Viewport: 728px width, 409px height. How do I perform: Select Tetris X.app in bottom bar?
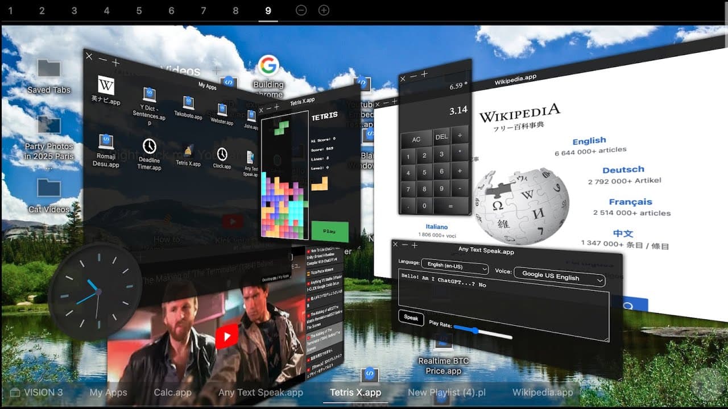(355, 392)
